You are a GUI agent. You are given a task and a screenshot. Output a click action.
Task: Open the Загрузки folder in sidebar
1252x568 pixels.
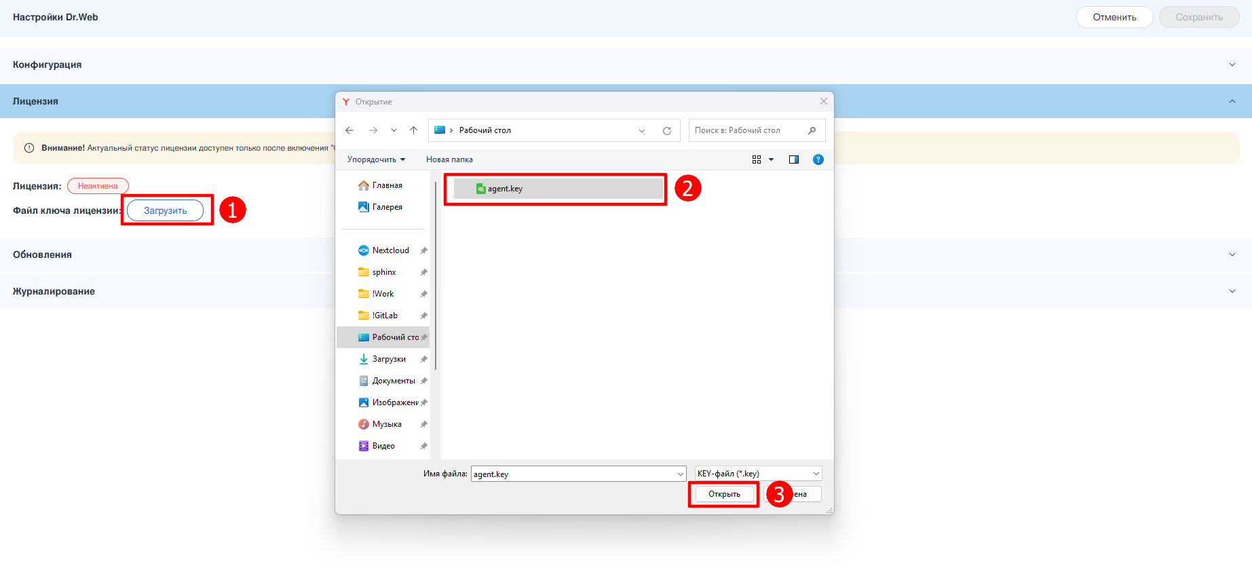[389, 359]
